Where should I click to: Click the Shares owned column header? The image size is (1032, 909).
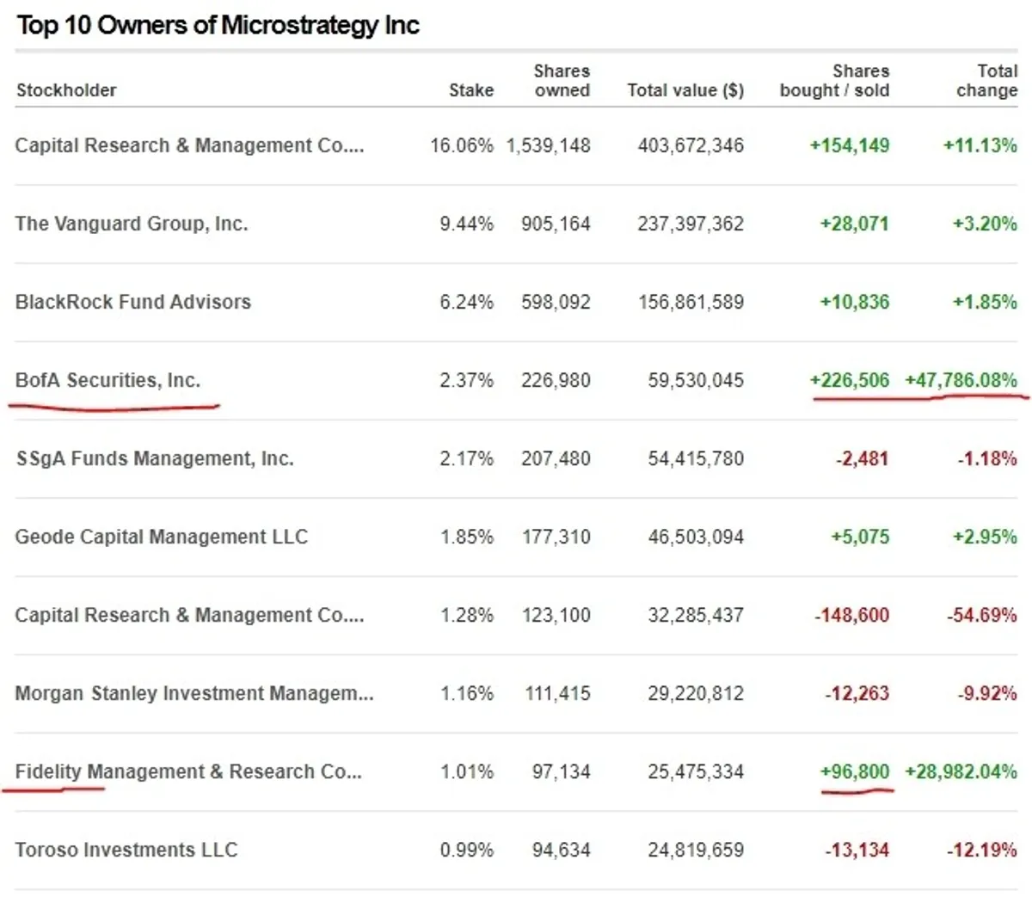[562, 81]
